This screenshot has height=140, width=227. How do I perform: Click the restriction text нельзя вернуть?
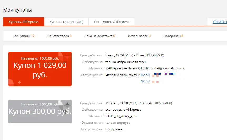117,123
